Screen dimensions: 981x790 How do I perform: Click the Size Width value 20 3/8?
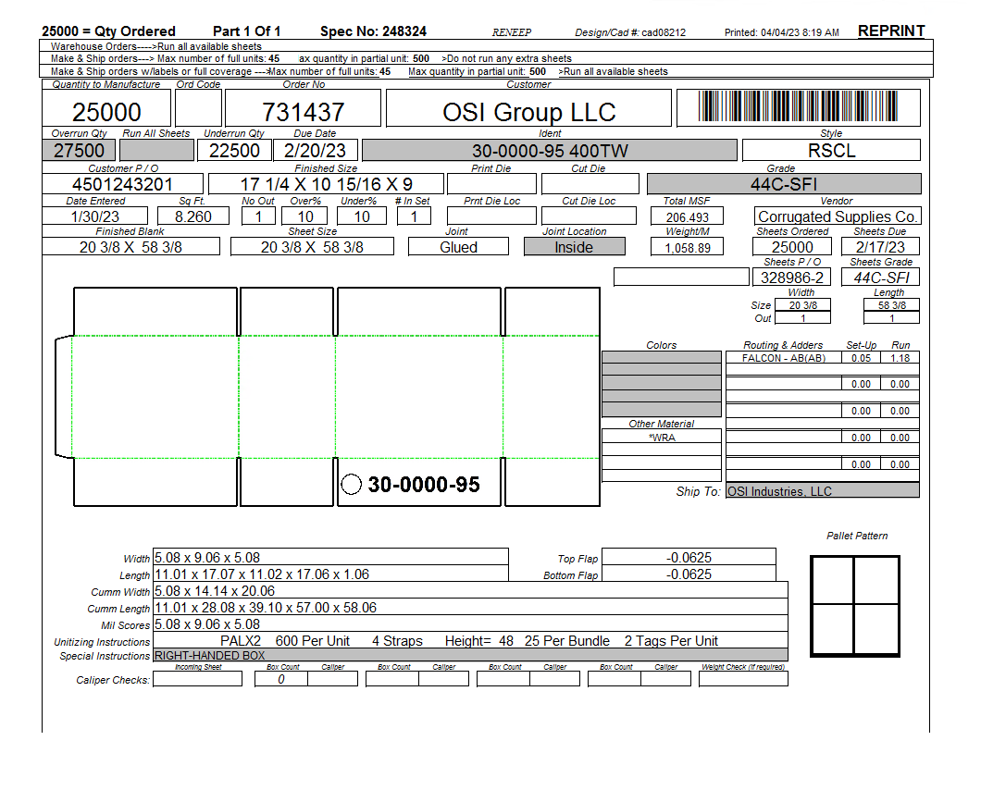[802, 305]
